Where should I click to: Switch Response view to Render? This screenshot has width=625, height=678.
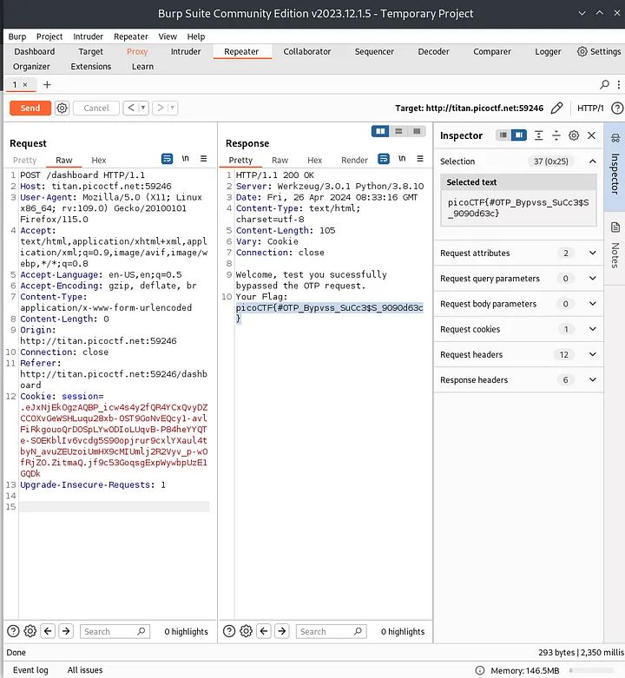pyautogui.click(x=354, y=160)
